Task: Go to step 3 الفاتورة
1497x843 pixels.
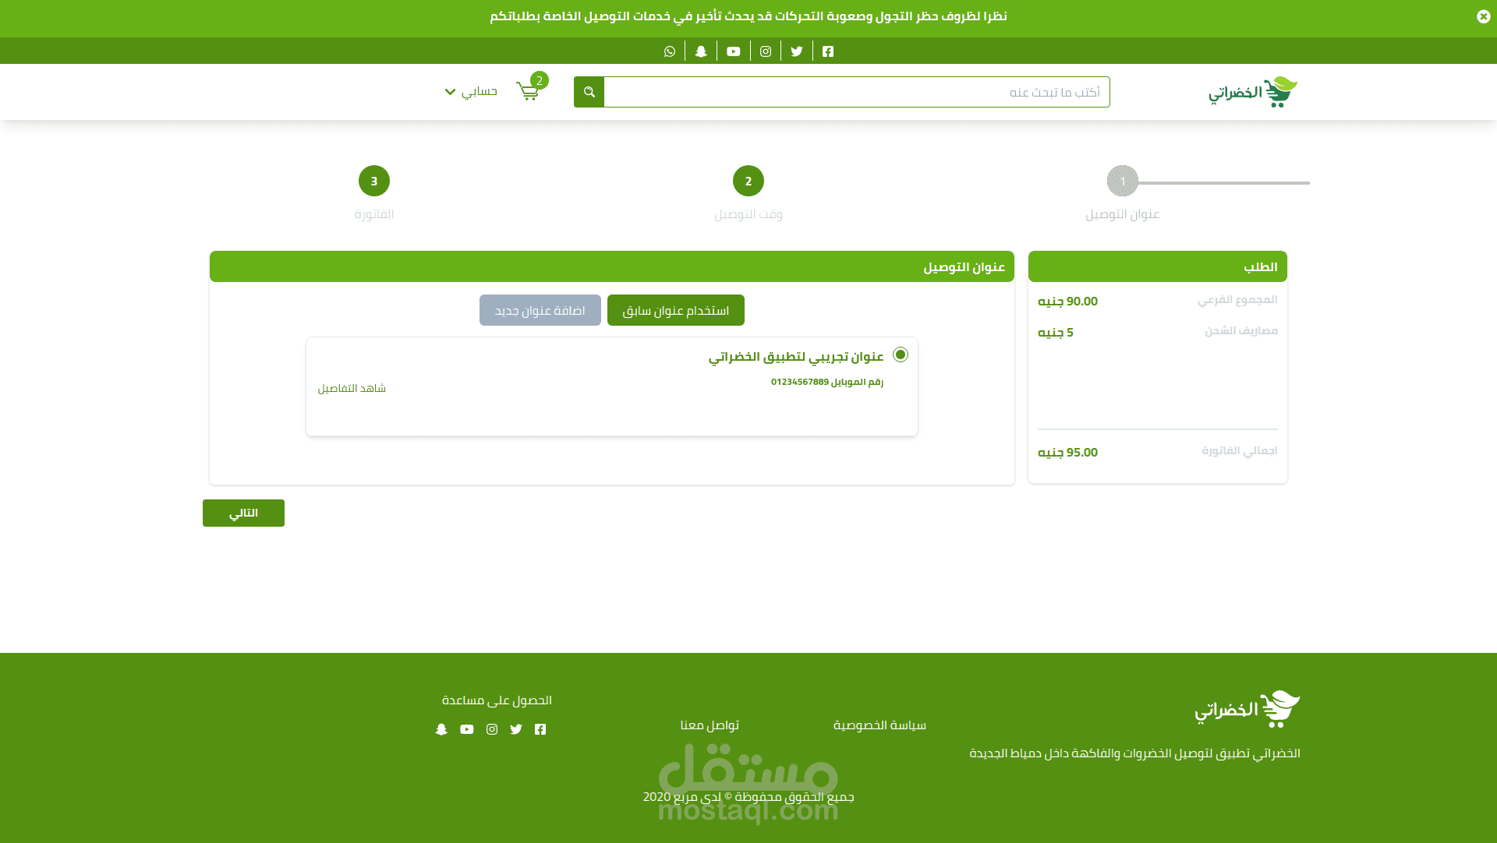Action: pos(374,181)
